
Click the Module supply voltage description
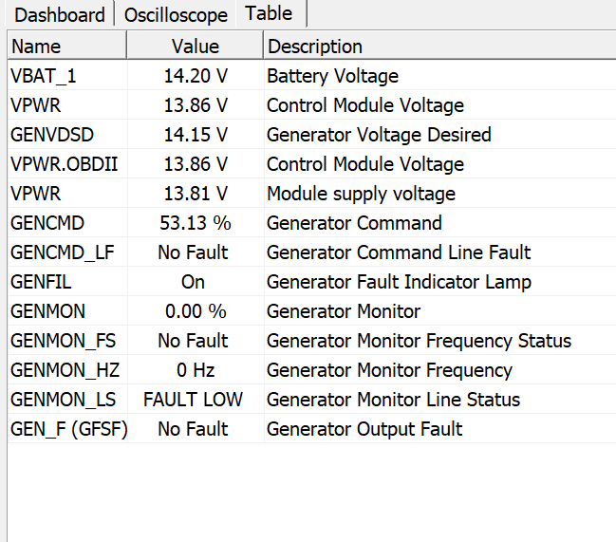pyautogui.click(x=361, y=194)
